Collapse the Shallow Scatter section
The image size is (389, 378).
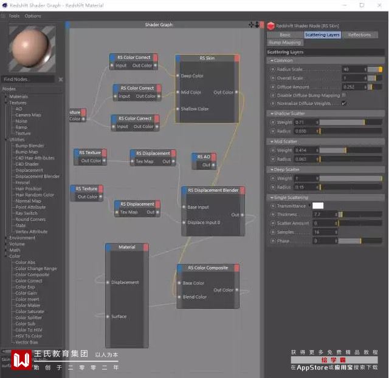click(272, 113)
